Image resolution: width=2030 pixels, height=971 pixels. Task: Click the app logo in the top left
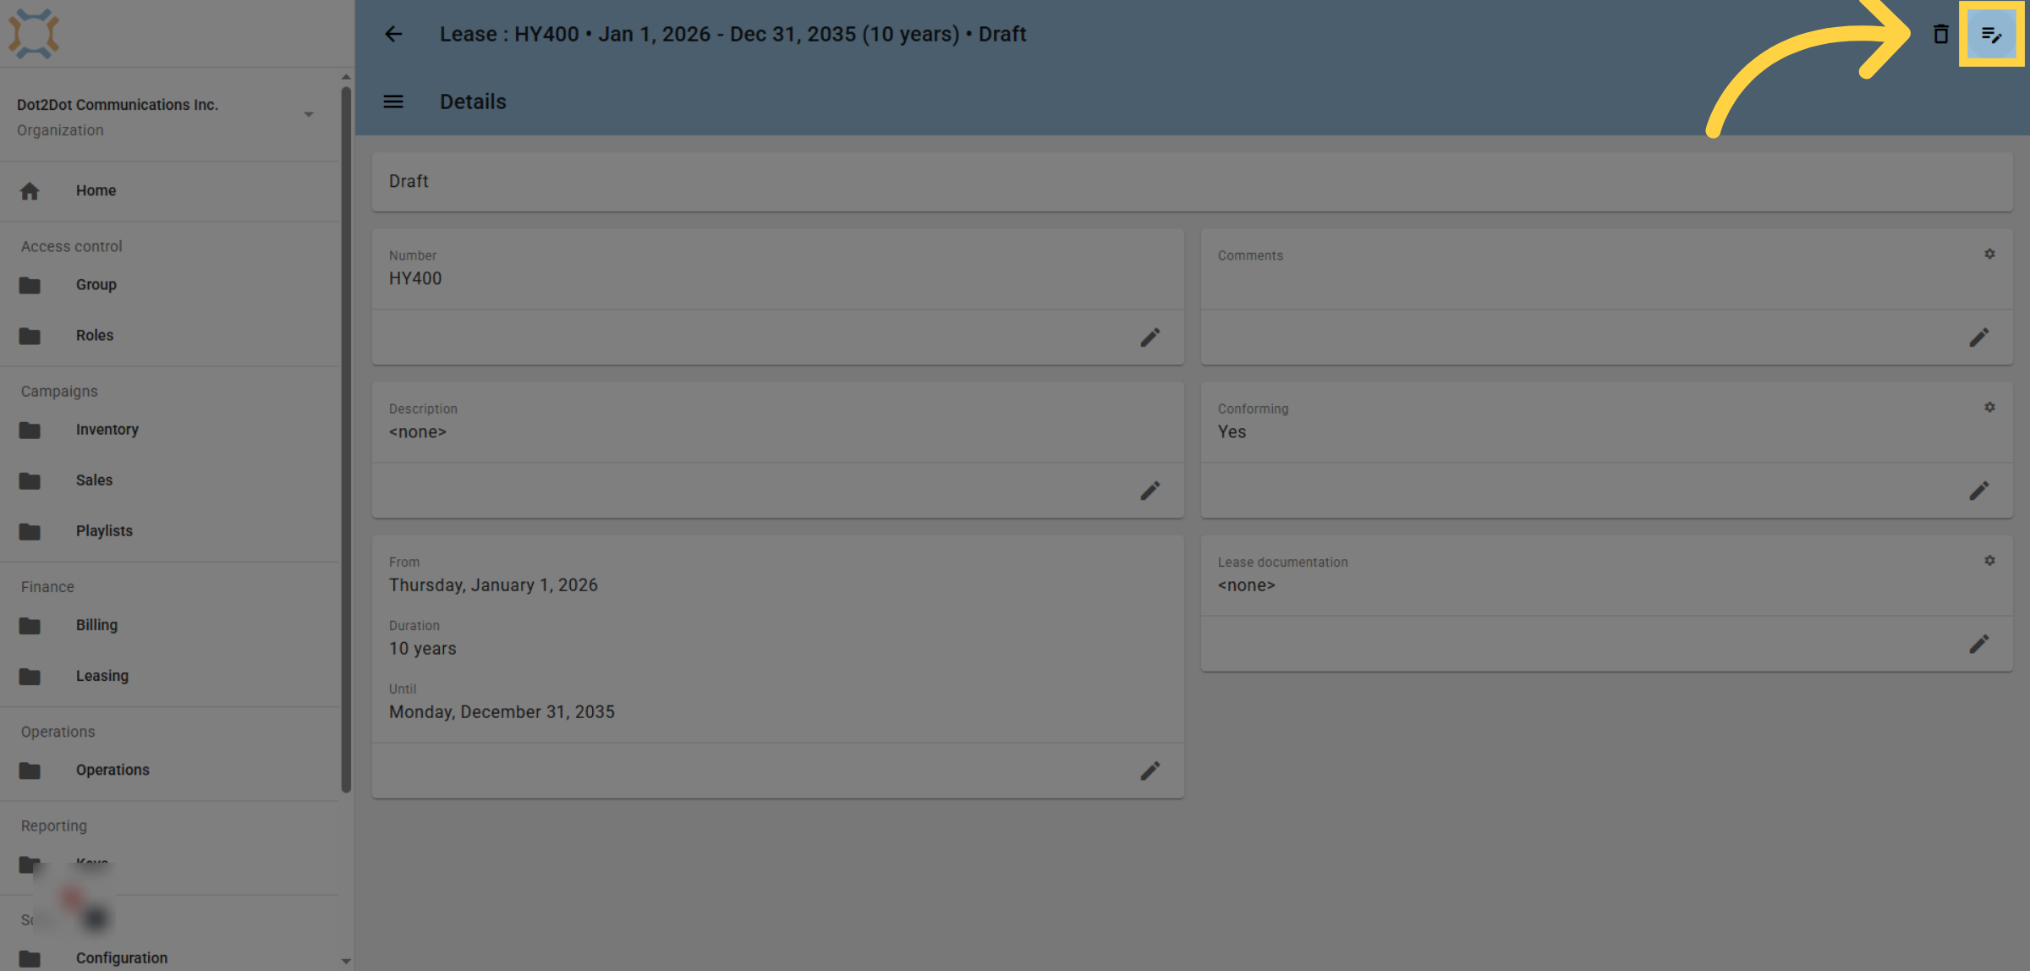pos(34,34)
